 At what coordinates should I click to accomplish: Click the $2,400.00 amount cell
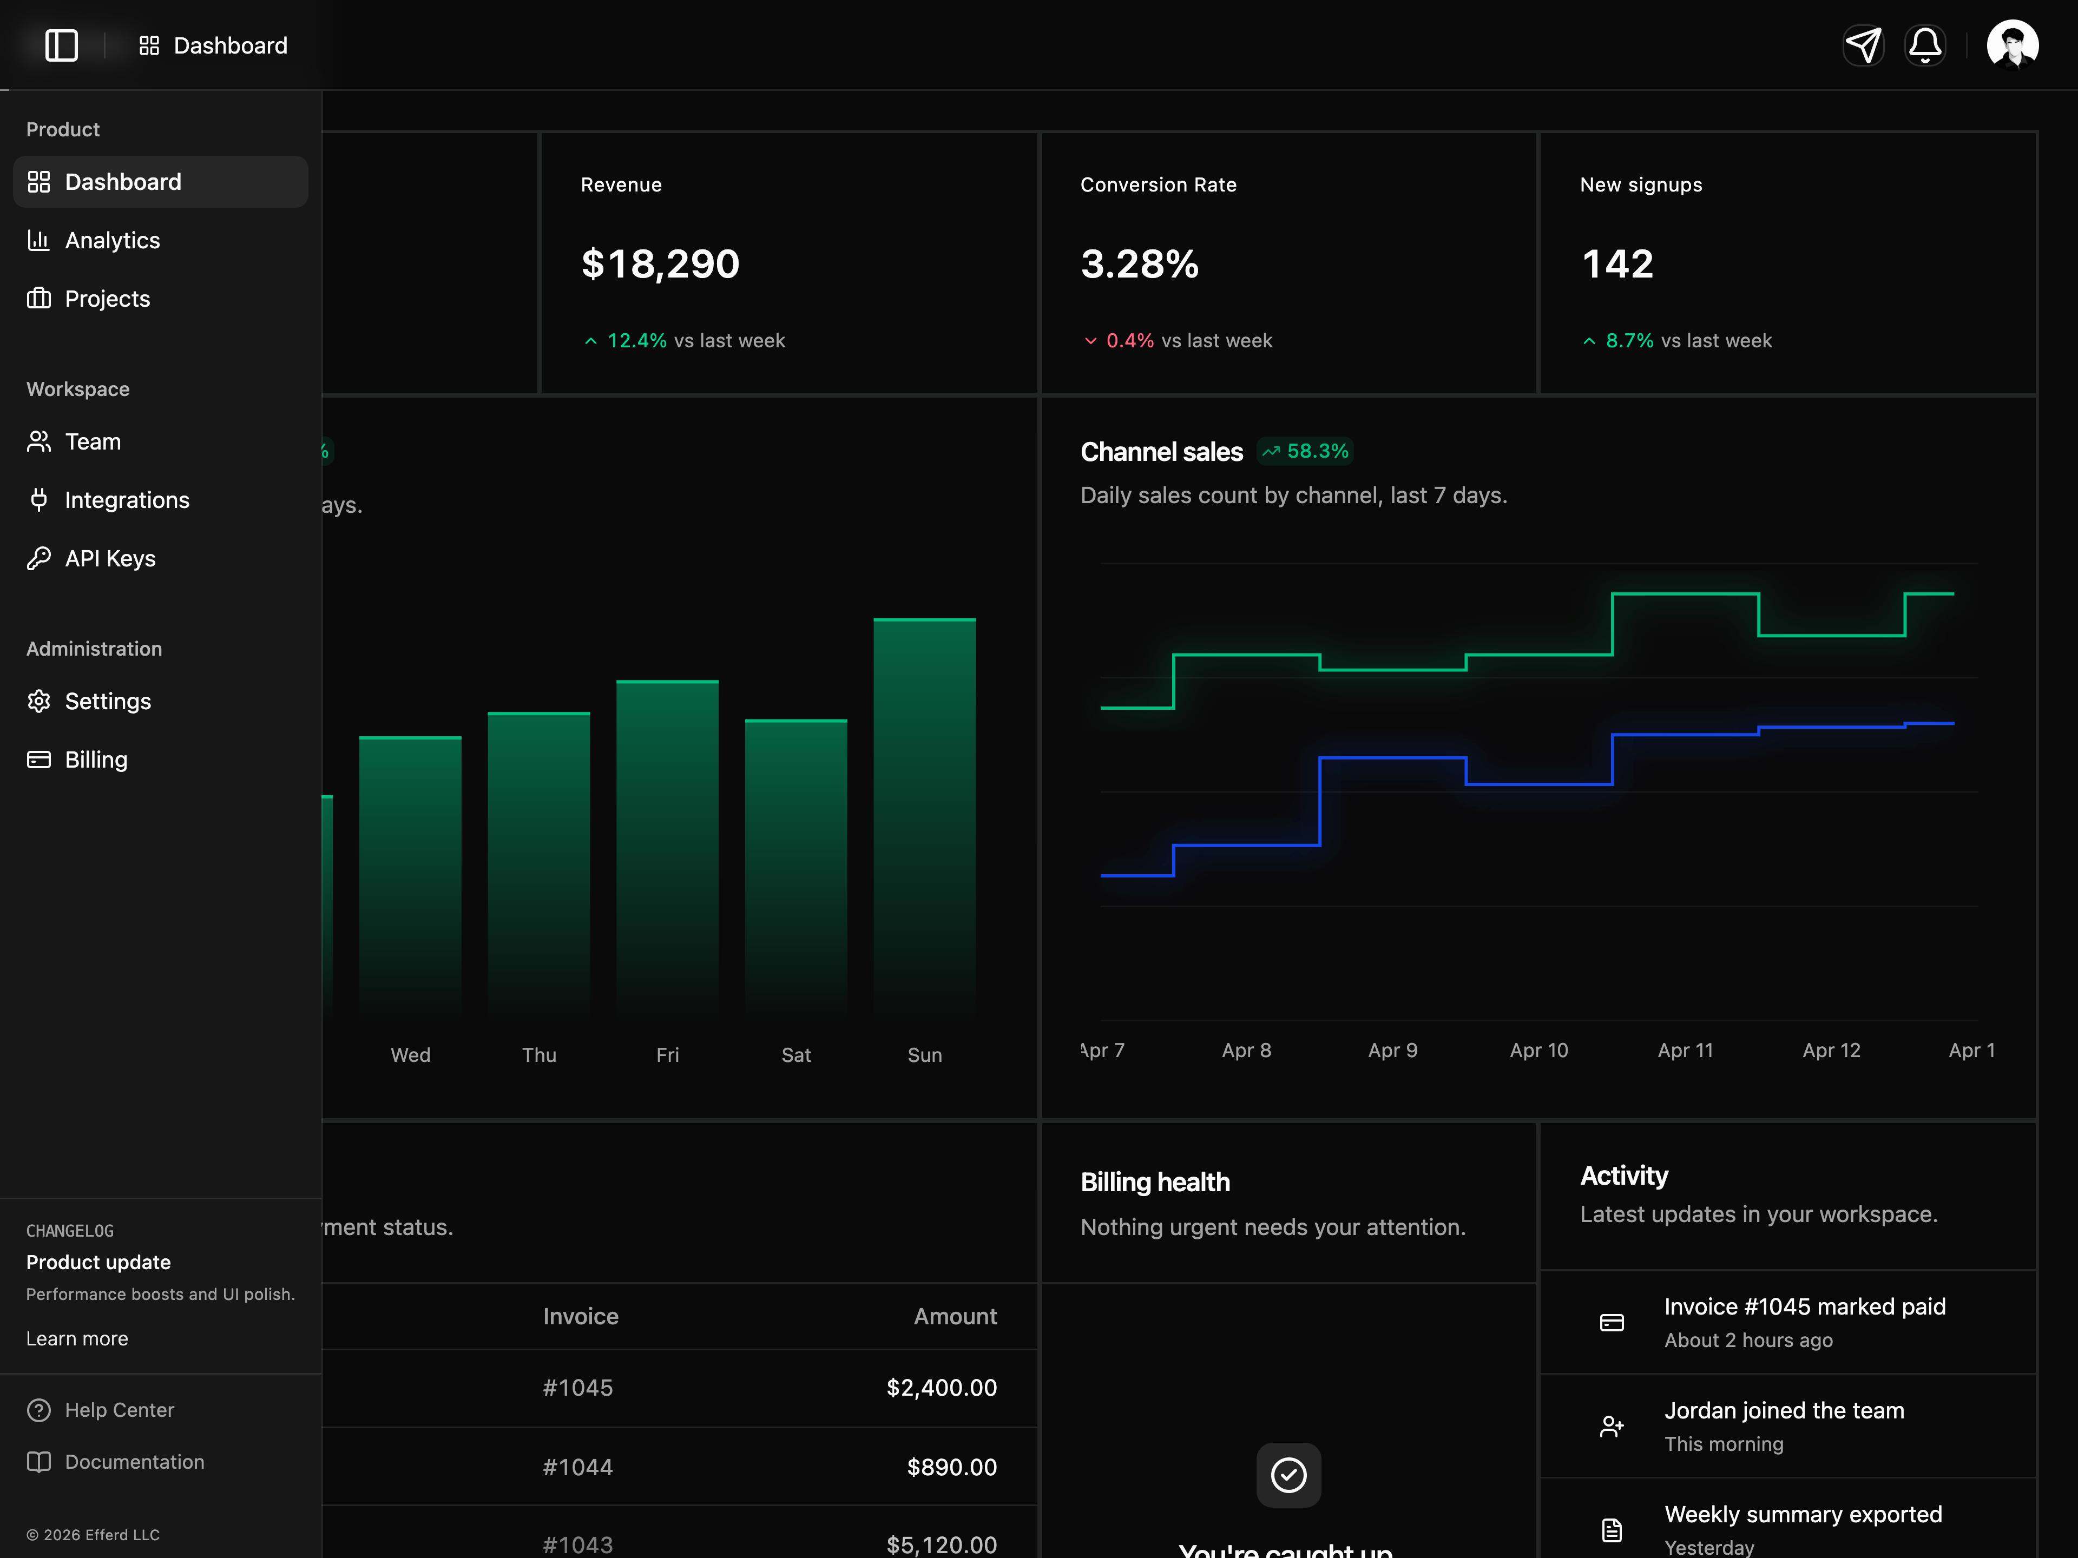[x=941, y=1387]
